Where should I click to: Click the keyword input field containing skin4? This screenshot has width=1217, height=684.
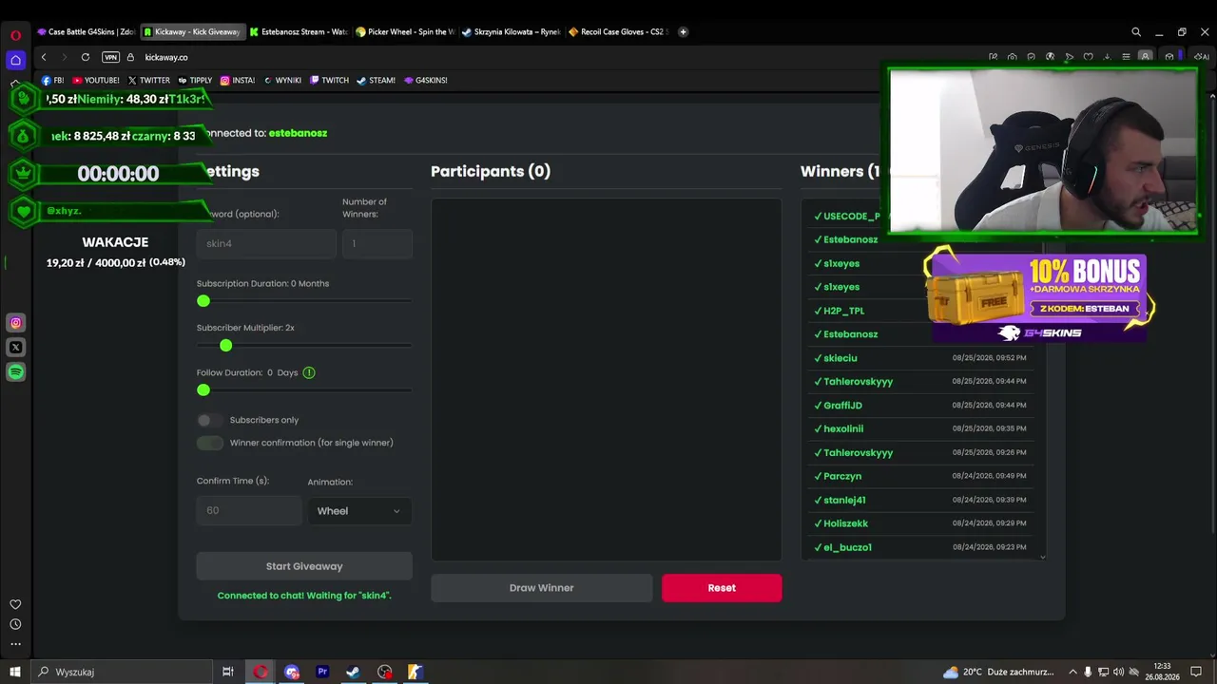click(x=266, y=244)
